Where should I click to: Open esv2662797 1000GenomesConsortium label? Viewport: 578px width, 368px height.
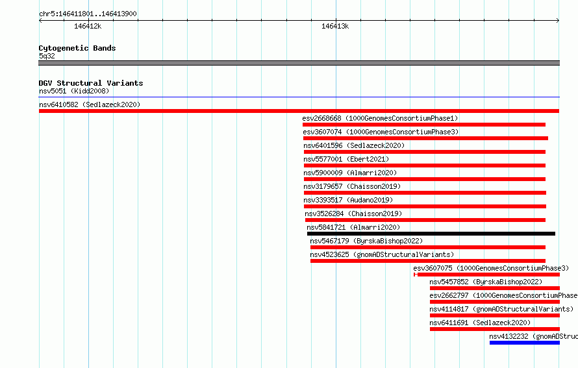coord(503,295)
